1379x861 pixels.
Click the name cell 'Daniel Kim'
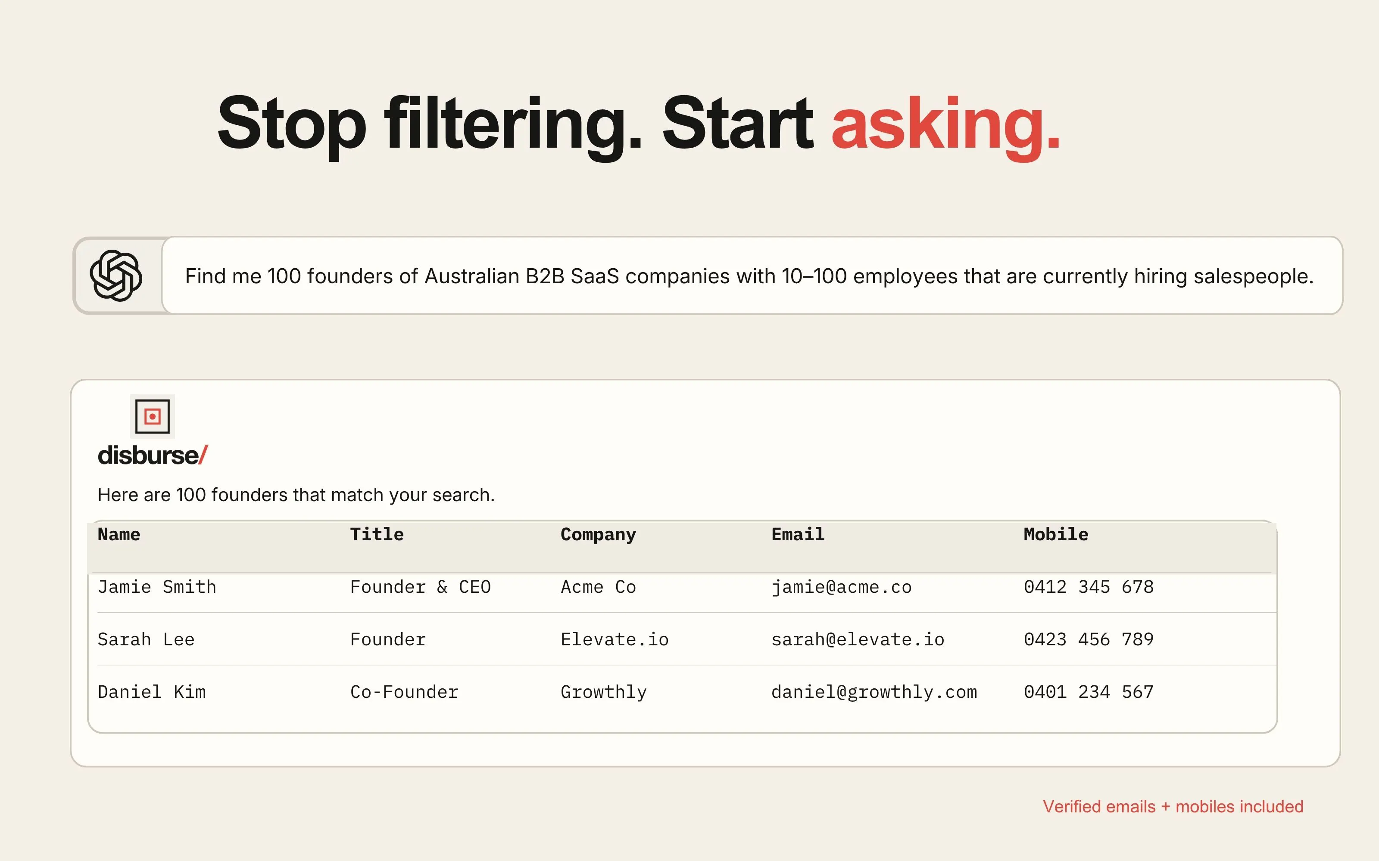coord(152,692)
